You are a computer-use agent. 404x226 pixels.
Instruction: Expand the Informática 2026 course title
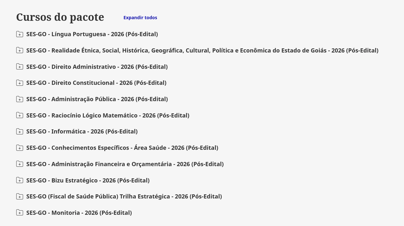[82, 132]
